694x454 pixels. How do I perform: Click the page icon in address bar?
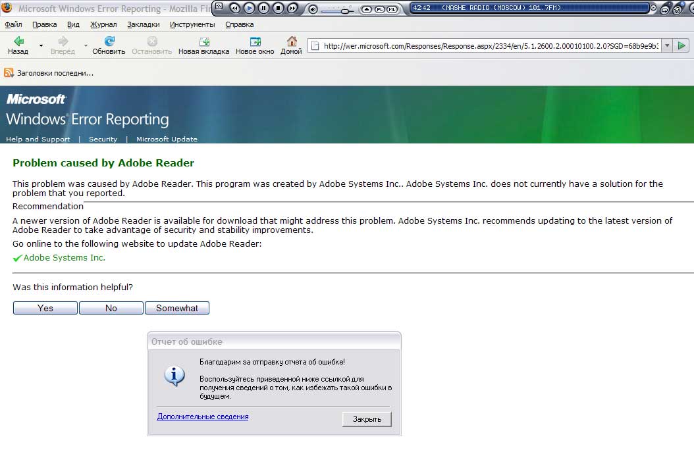(x=315, y=45)
